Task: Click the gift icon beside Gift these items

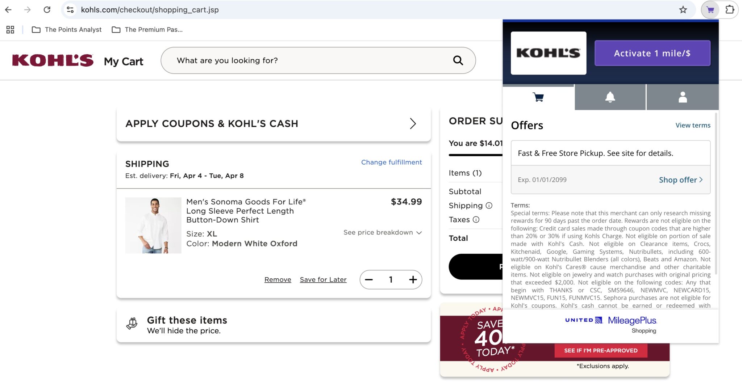Action: point(132,323)
